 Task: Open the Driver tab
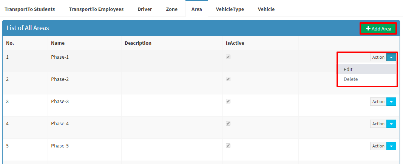coord(145,9)
